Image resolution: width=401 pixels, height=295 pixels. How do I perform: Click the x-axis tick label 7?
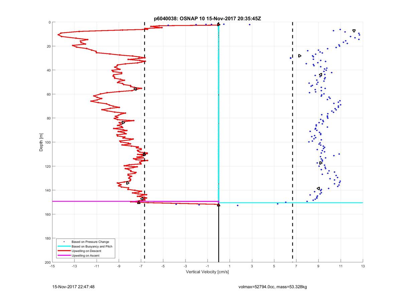[296, 266]
